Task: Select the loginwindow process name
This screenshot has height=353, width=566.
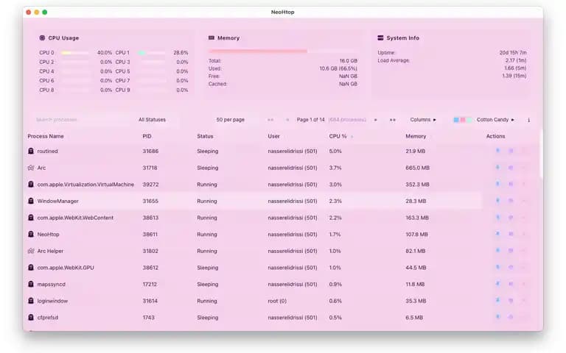Action: [x=52, y=300]
